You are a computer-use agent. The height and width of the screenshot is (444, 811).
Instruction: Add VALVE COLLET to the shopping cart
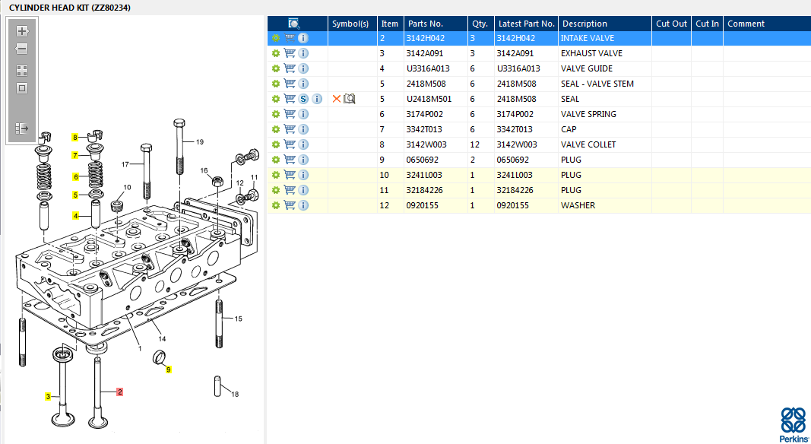pyautogui.click(x=290, y=144)
